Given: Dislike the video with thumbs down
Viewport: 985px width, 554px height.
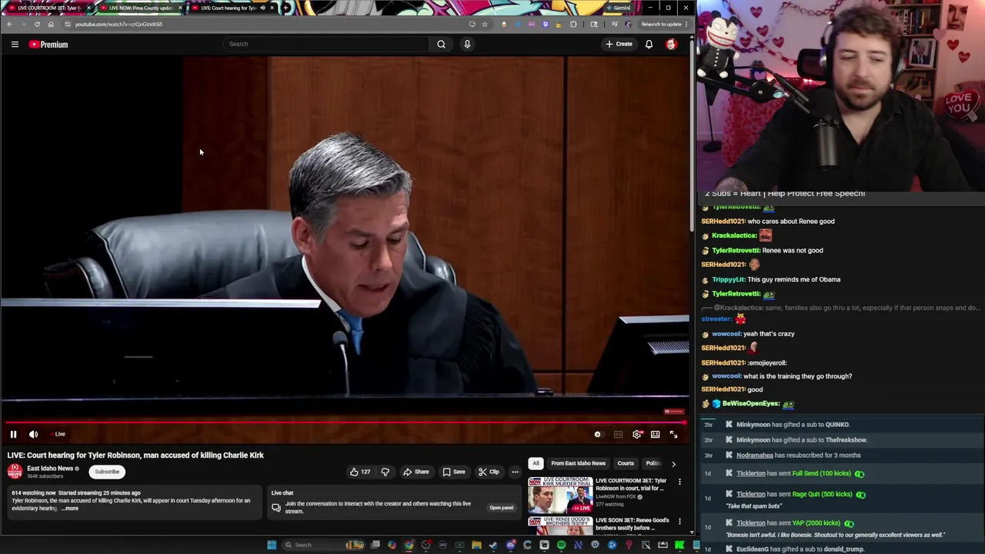Looking at the screenshot, I should pyautogui.click(x=386, y=472).
